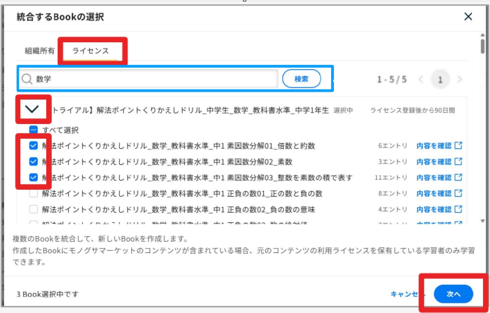
Task: Toggle the すべて選択 checkbox
Action: (33, 130)
